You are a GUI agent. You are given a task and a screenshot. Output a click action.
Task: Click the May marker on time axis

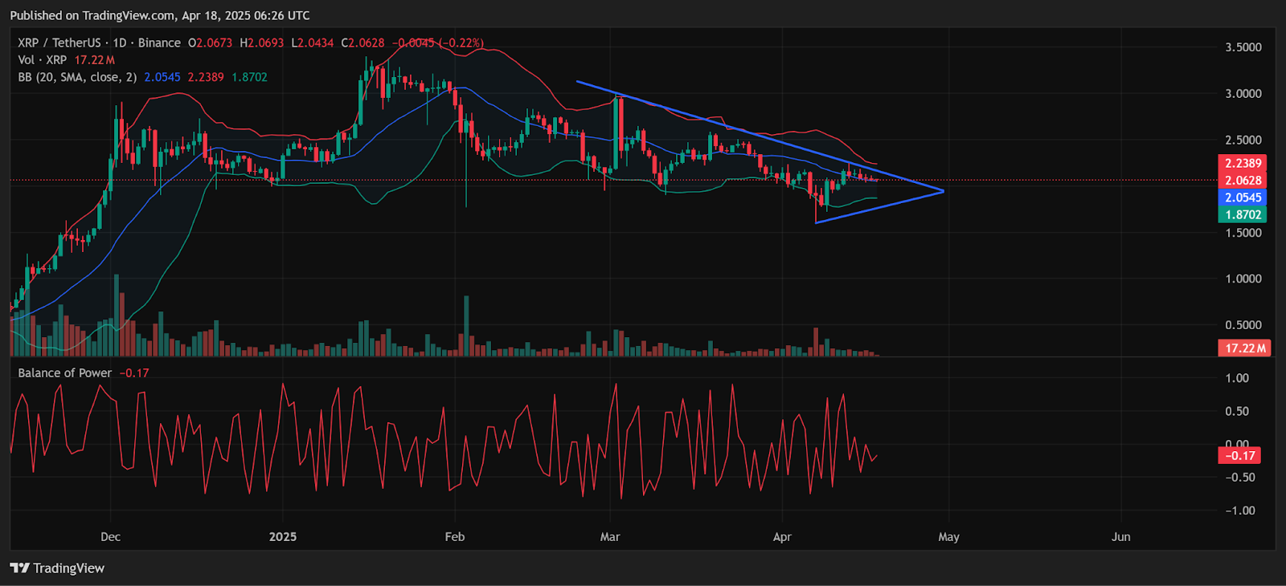[948, 536]
